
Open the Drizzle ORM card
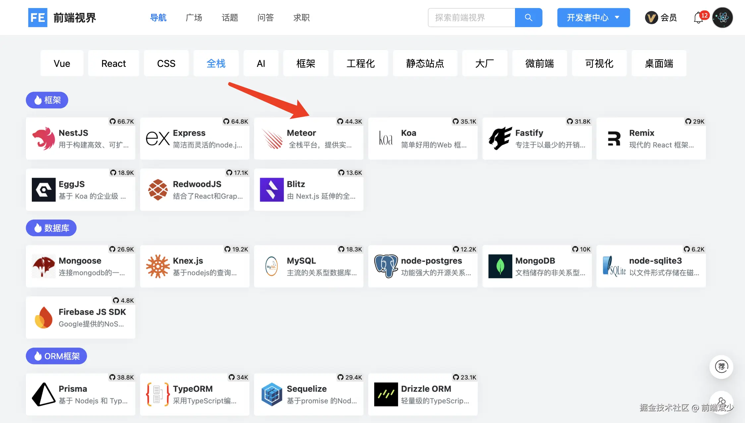point(423,394)
